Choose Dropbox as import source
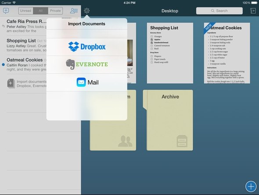259x195 pixels. [87, 47]
